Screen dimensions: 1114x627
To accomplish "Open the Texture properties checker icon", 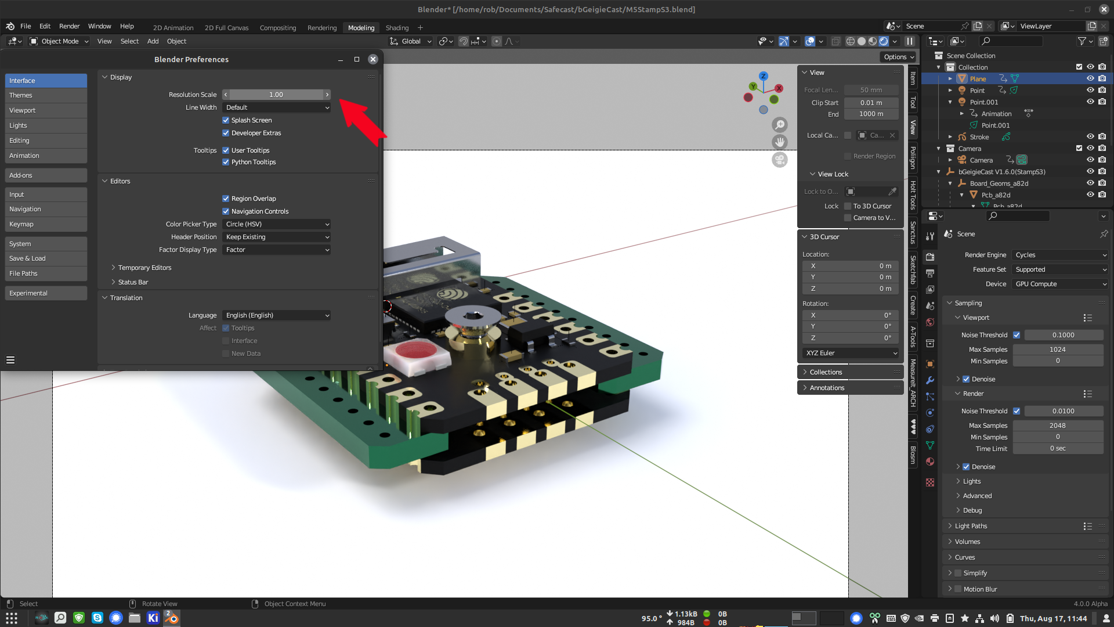I will click(930, 482).
